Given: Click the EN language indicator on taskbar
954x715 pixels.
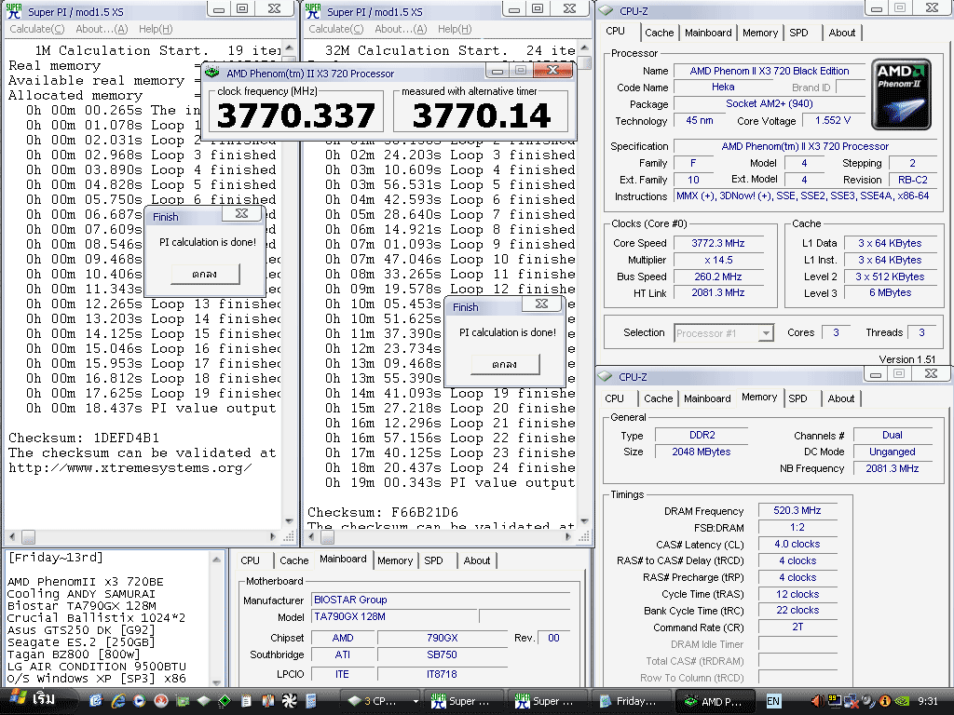Looking at the screenshot, I should [773, 701].
